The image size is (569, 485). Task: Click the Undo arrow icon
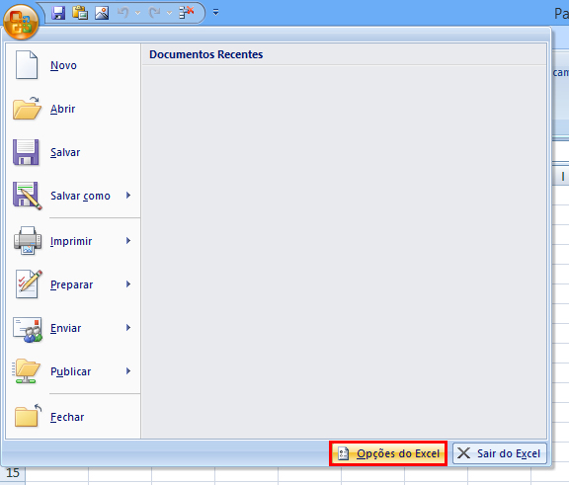point(123,13)
